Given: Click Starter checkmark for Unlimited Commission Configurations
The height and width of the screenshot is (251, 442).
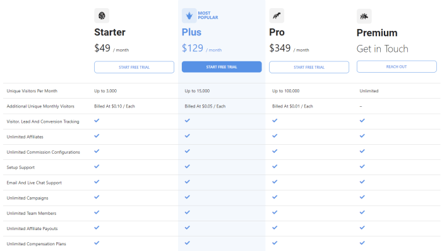Looking at the screenshot, I should pos(97,151).
